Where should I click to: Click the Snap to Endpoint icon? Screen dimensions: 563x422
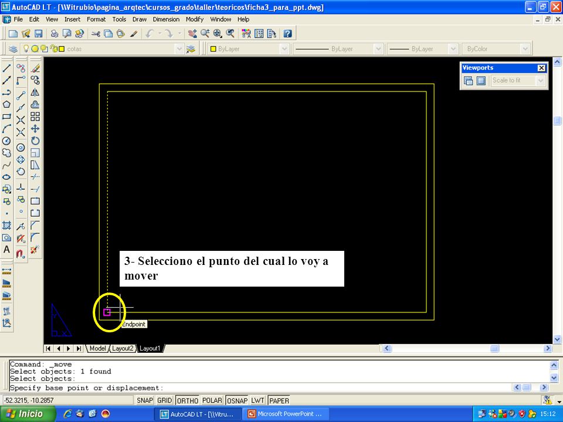click(21, 95)
